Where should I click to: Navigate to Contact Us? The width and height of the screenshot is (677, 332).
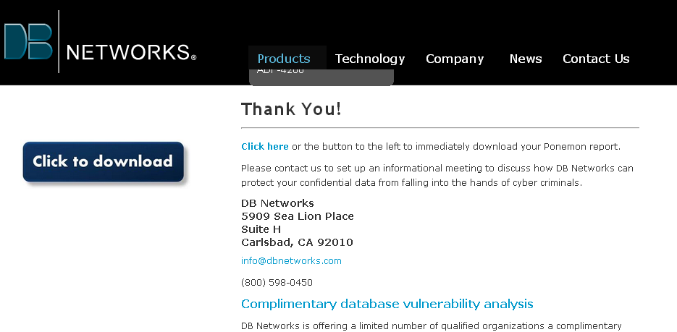tap(596, 59)
